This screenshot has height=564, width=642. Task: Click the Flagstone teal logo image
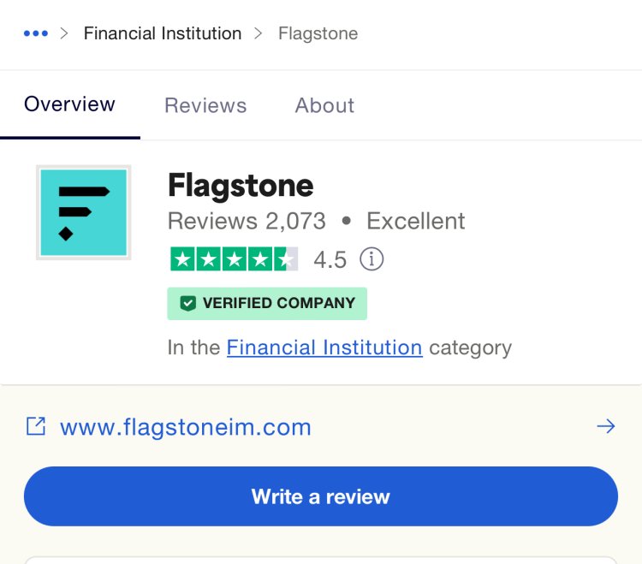click(84, 212)
